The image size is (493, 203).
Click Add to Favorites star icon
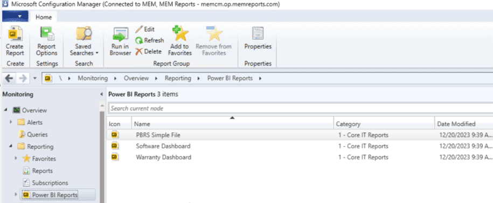coord(180,33)
